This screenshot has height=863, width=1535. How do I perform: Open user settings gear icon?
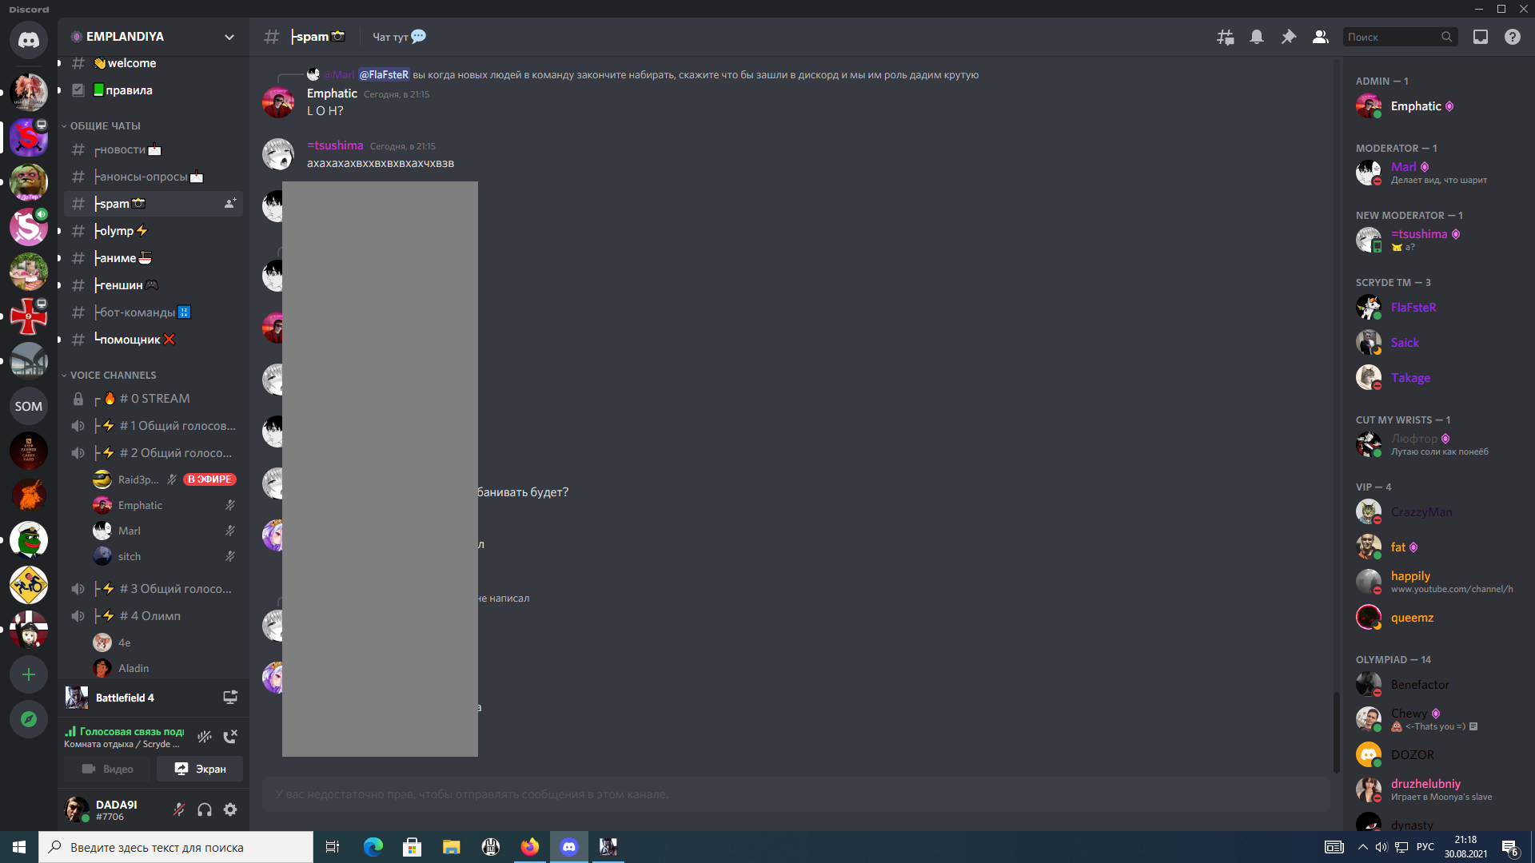[230, 809]
